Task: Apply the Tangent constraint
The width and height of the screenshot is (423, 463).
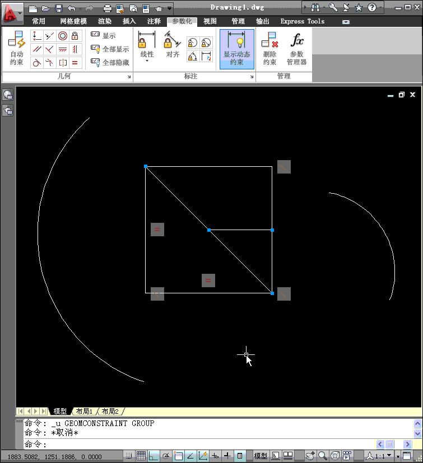Action: [36, 63]
